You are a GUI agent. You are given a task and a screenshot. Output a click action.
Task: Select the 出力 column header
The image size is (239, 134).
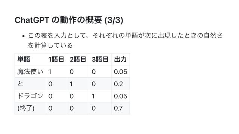(x=121, y=60)
